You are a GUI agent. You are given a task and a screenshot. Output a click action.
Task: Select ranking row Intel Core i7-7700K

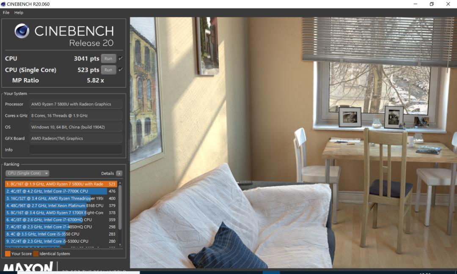(x=61, y=191)
